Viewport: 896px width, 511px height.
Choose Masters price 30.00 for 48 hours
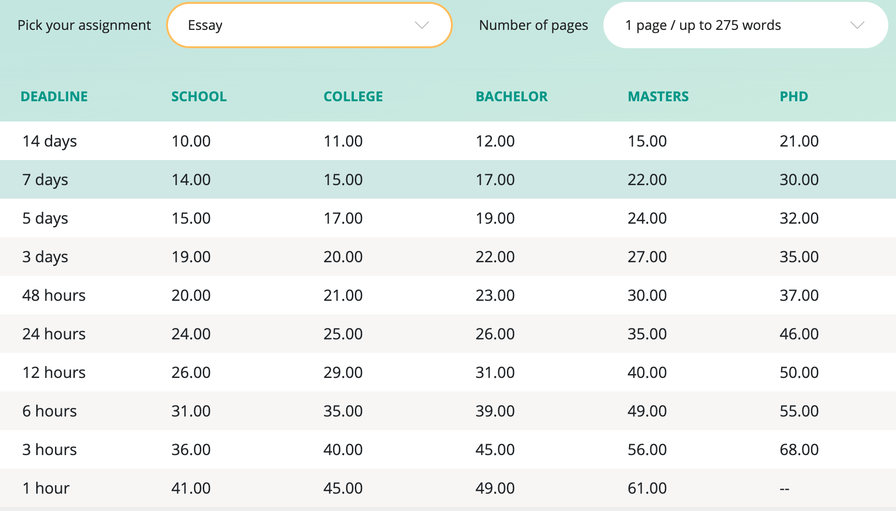point(647,296)
